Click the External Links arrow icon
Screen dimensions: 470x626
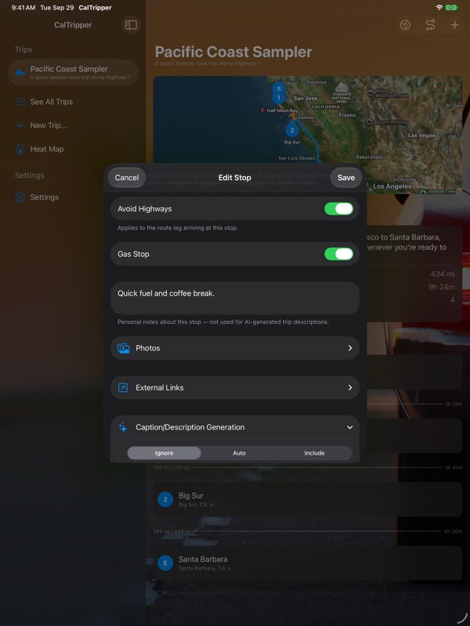(x=123, y=387)
